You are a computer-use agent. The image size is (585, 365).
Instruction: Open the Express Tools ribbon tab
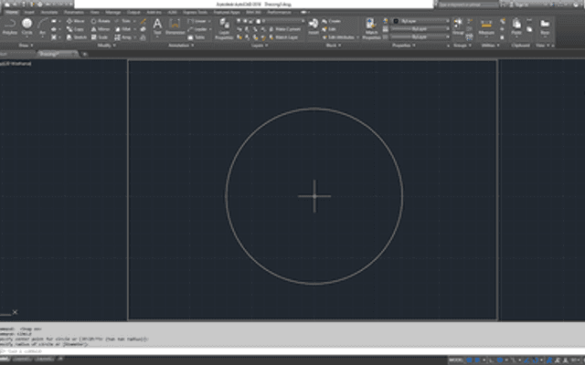tap(195, 12)
